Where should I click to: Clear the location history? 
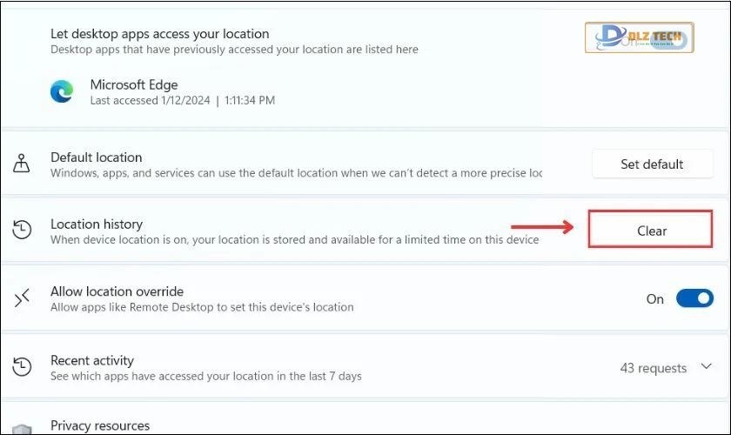(x=651, y=231)
